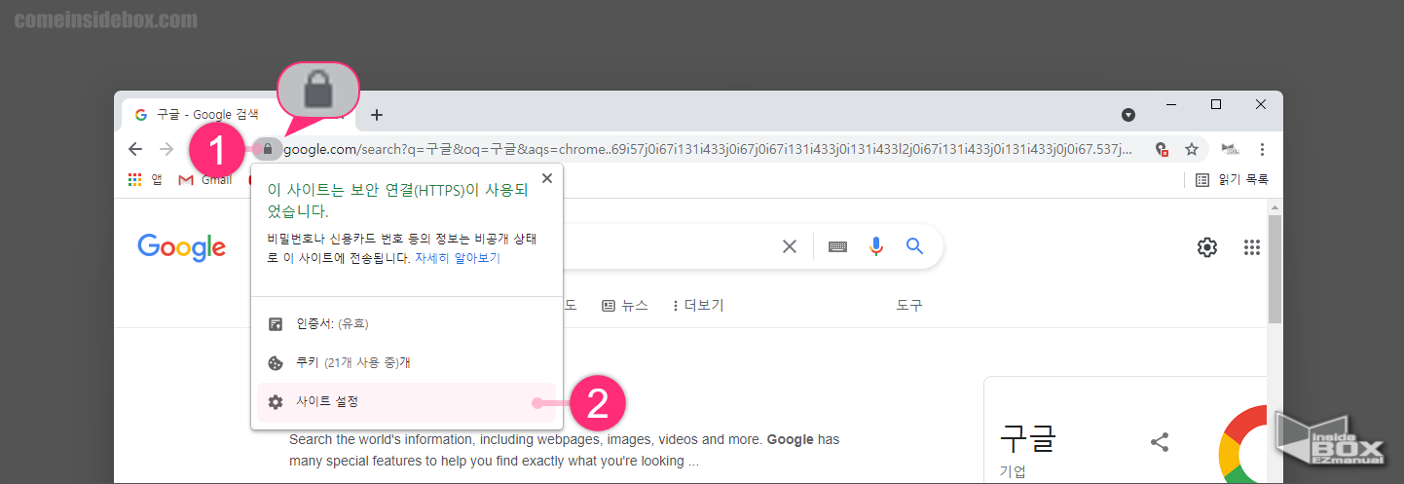Start voice search with the microphone
Screen dimensions: 1404x484
tap(876, 246)
